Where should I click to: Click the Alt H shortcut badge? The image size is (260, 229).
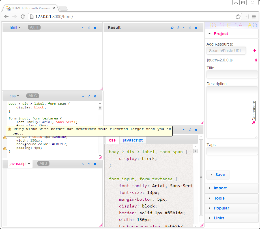pyautogui.click(x=34, y=27)
